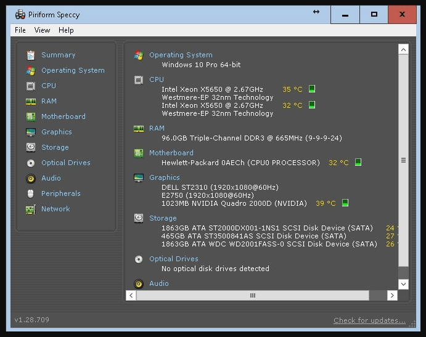Click the Storage hard drive sidebar icon
Image resolution: width=426 pixels, height=337 pixels.
(x=31, y=147)
